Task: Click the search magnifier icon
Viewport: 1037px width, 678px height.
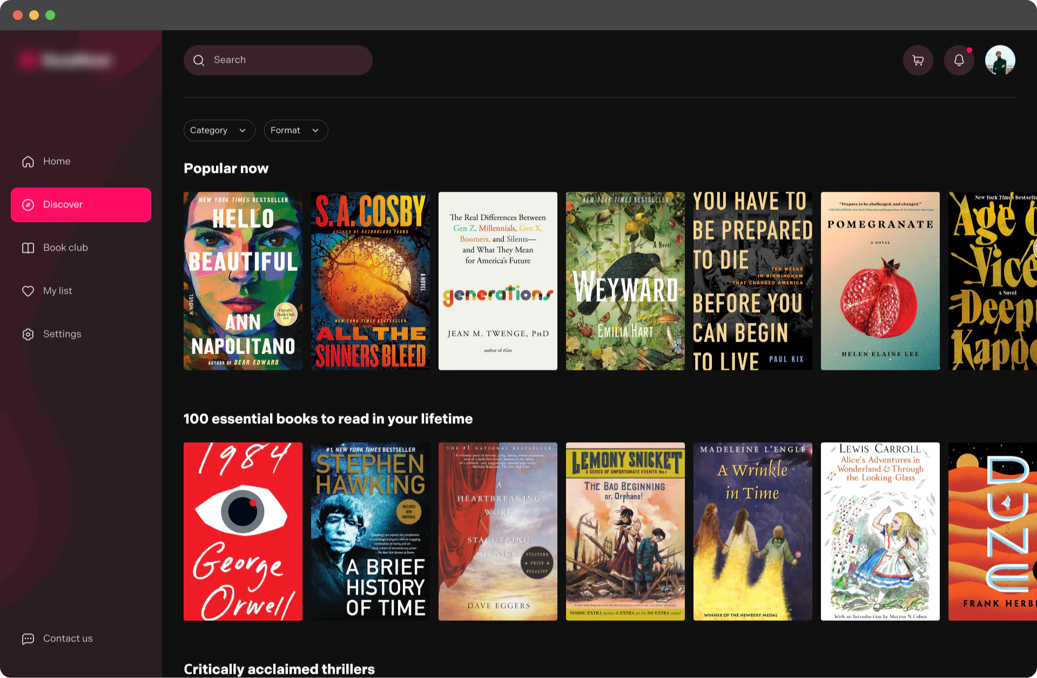Action: 199,60
